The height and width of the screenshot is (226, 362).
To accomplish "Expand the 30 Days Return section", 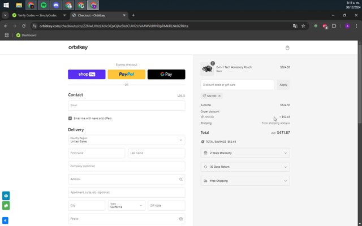I will click(245, 167).
